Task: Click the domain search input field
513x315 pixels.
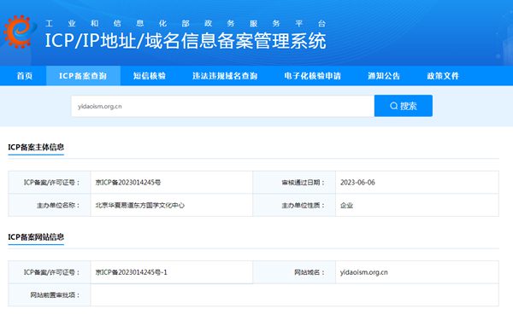Action: click(223, 106)
